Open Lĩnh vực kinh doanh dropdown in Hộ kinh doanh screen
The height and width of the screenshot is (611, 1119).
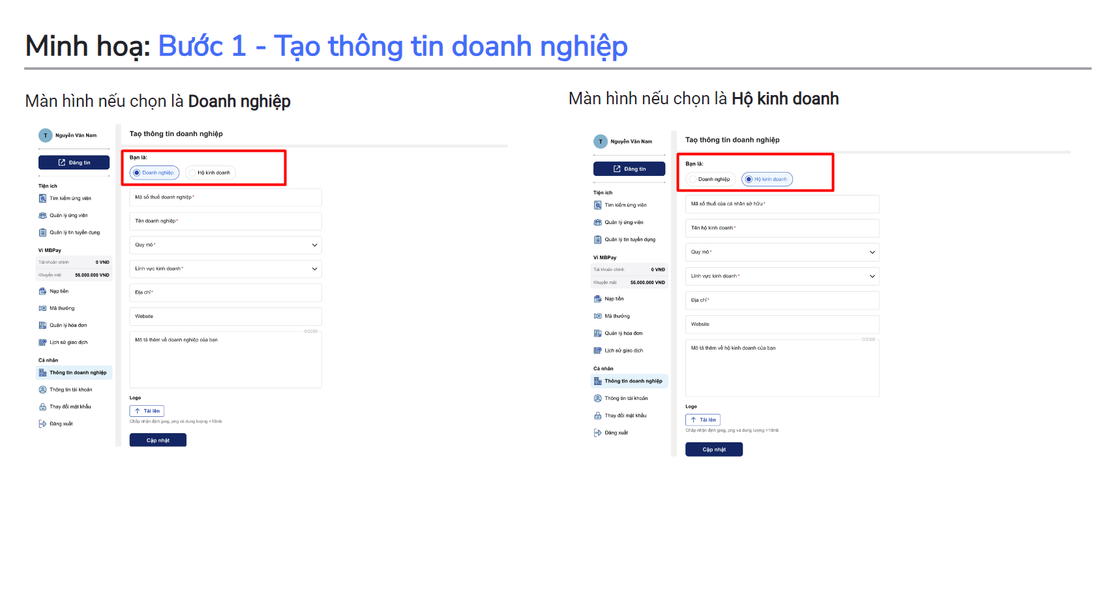coord(783,276)
